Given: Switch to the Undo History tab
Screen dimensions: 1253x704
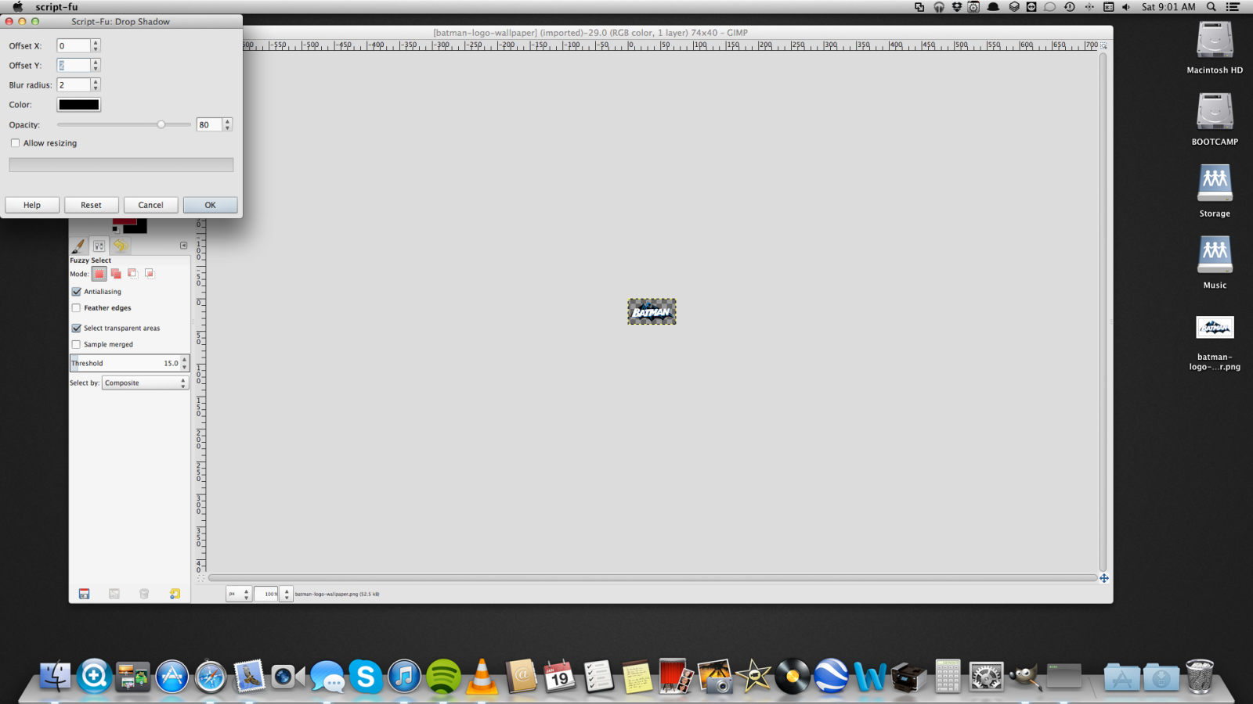Looking at the screenshot, I should 120,246.
